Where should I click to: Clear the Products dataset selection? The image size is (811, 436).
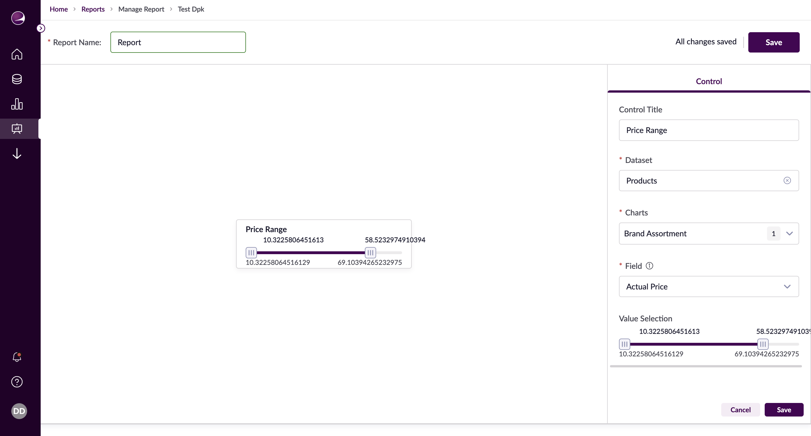(787, 181)
